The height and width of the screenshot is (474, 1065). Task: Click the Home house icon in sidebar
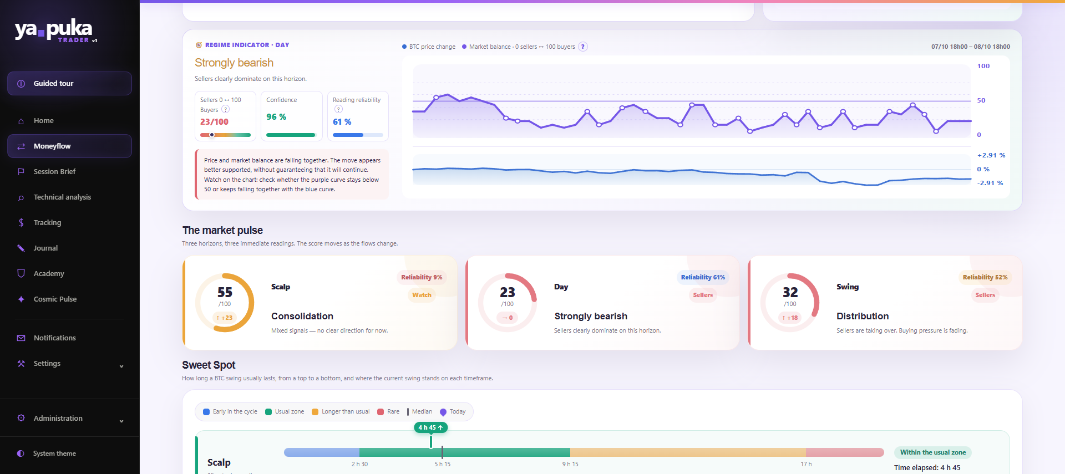coord(21,121)
